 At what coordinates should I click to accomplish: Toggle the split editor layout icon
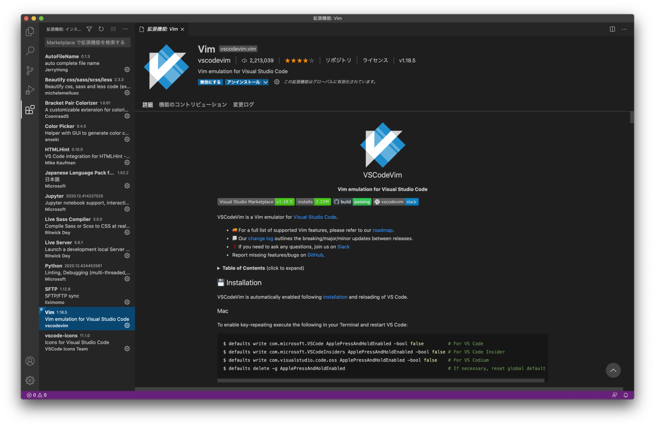(612, 29)
